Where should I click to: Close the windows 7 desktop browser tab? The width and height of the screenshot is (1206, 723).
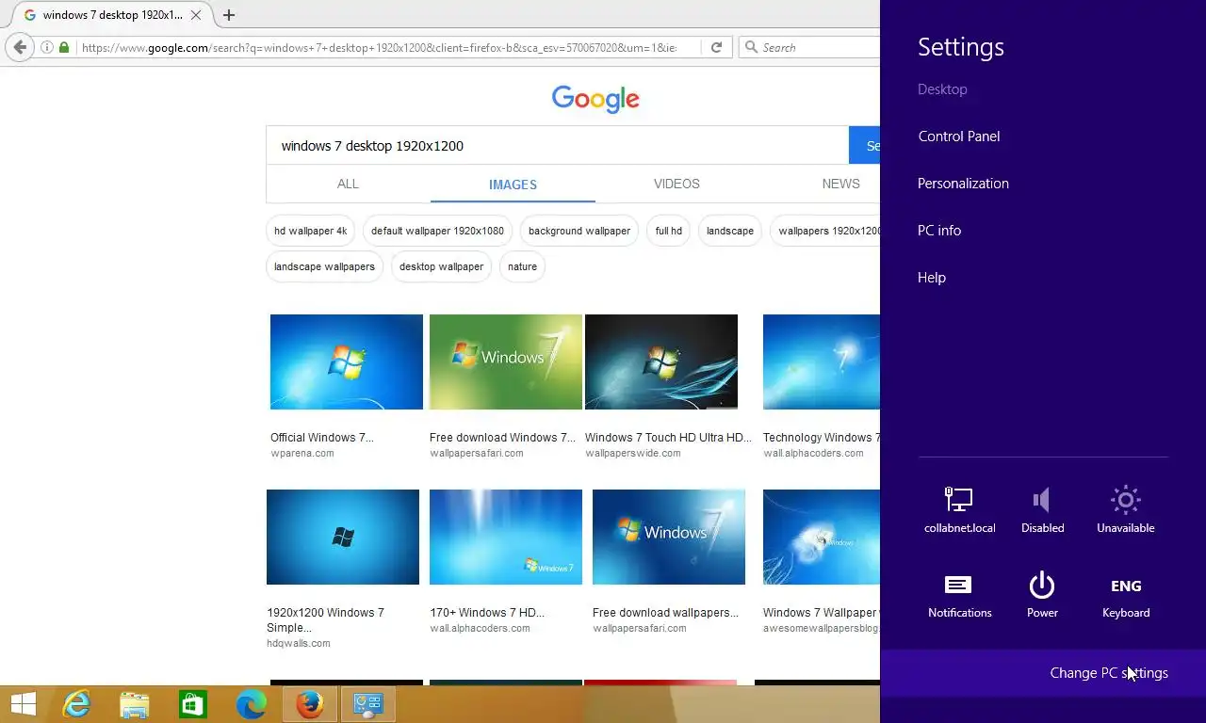(196, 15)
